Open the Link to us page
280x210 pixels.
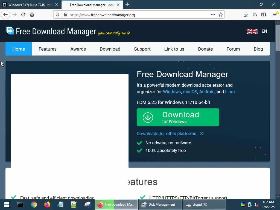(174, 49)
